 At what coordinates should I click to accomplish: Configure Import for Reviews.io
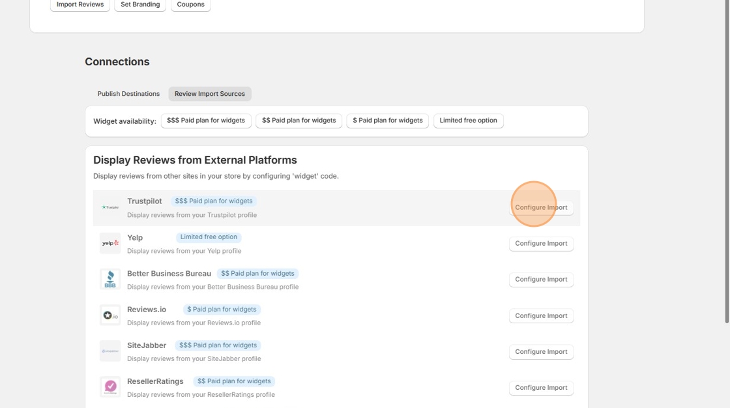[541, 315]
